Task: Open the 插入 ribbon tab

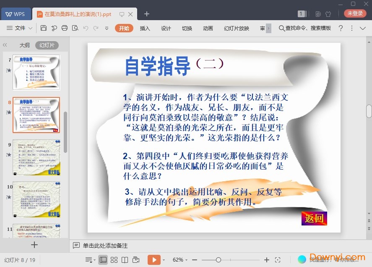Action: pyautogui.click(x=145, y=28)
